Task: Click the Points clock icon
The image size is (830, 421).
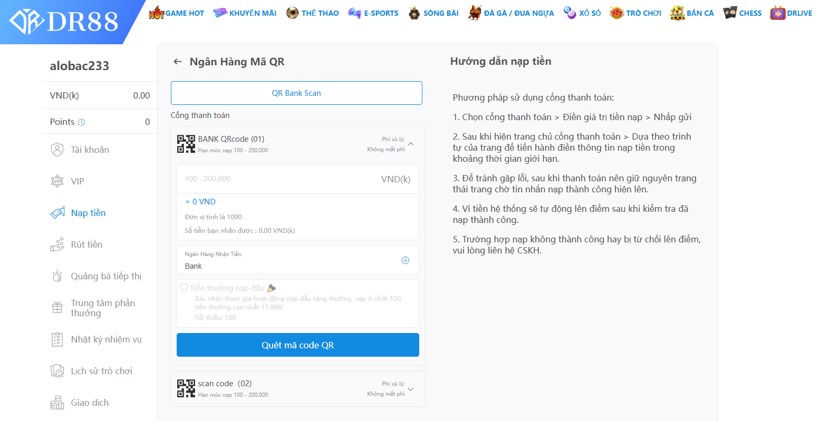Action: [81, 122]
